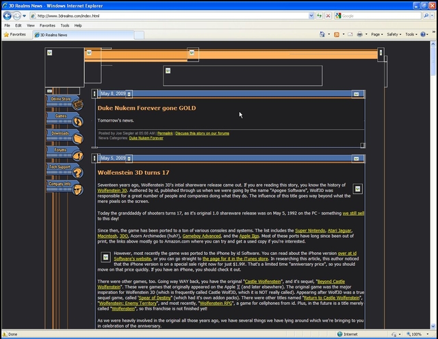This screenshot has width=438, height=339.
Task: Open the Permalink link
Action: click(165, 133)
